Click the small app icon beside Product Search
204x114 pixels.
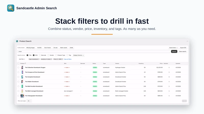pos(17,41)
